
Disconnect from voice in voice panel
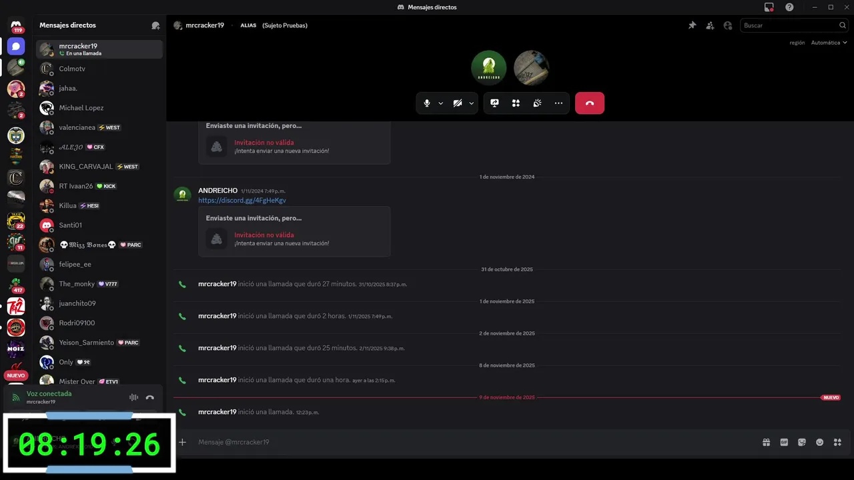tap(150, 397)
